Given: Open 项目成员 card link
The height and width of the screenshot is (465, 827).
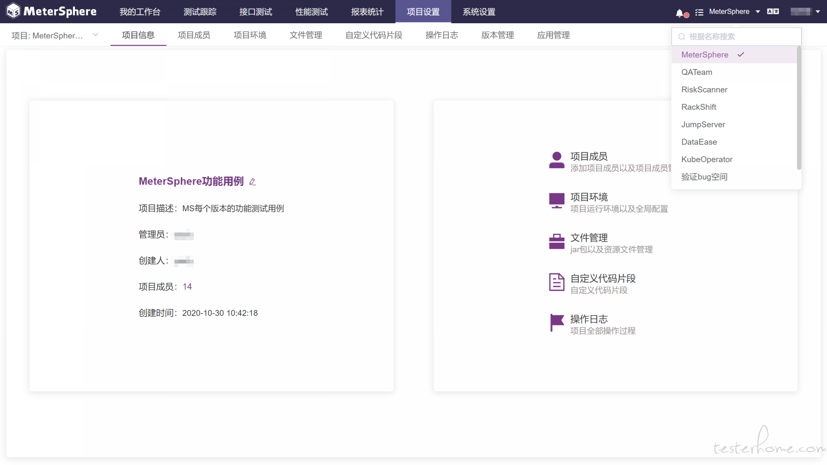Looking at the screenshot, I should click(x=589, y=156).
